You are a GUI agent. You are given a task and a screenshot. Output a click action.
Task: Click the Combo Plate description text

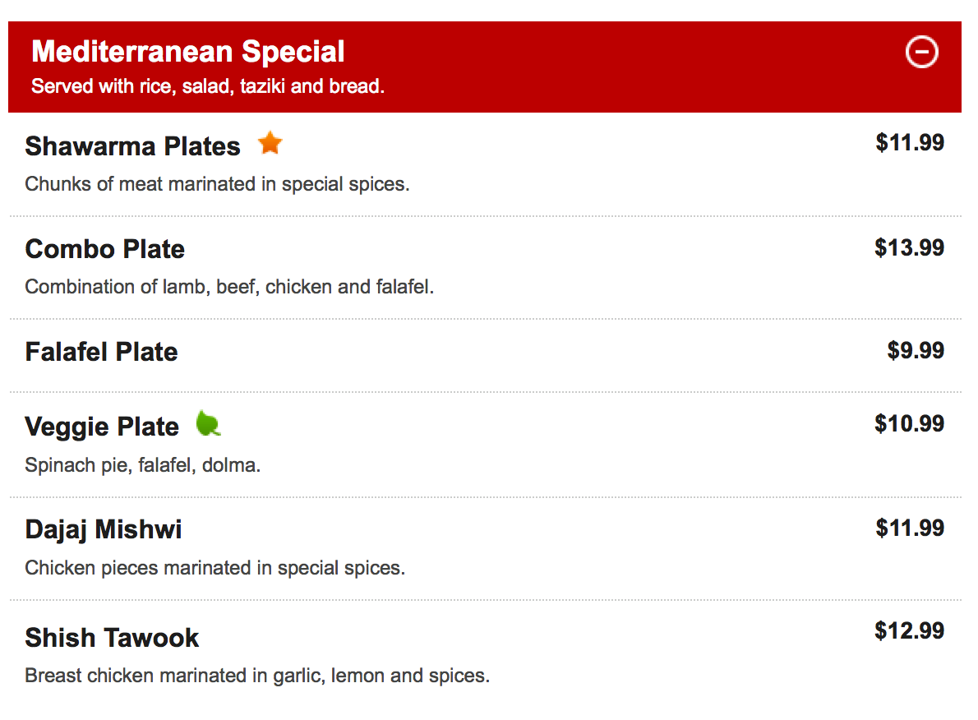click(x=229, y=287)
